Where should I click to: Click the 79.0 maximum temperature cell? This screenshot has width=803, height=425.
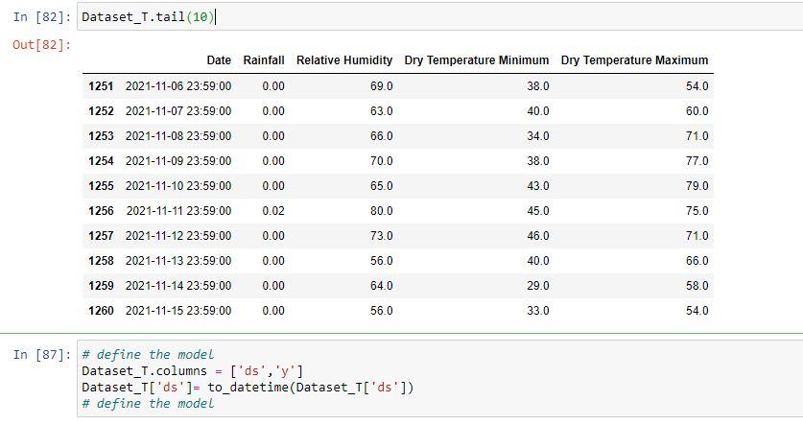coord(697,186)
